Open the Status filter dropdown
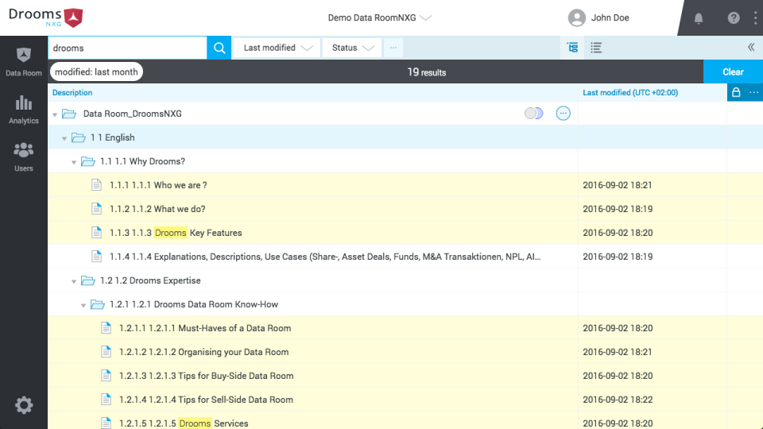The height and width of the screenshot is (429, 763). click(x=352, y=48)
